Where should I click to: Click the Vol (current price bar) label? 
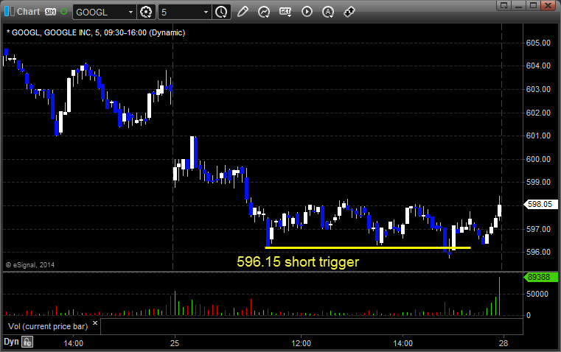pos(48,326)
